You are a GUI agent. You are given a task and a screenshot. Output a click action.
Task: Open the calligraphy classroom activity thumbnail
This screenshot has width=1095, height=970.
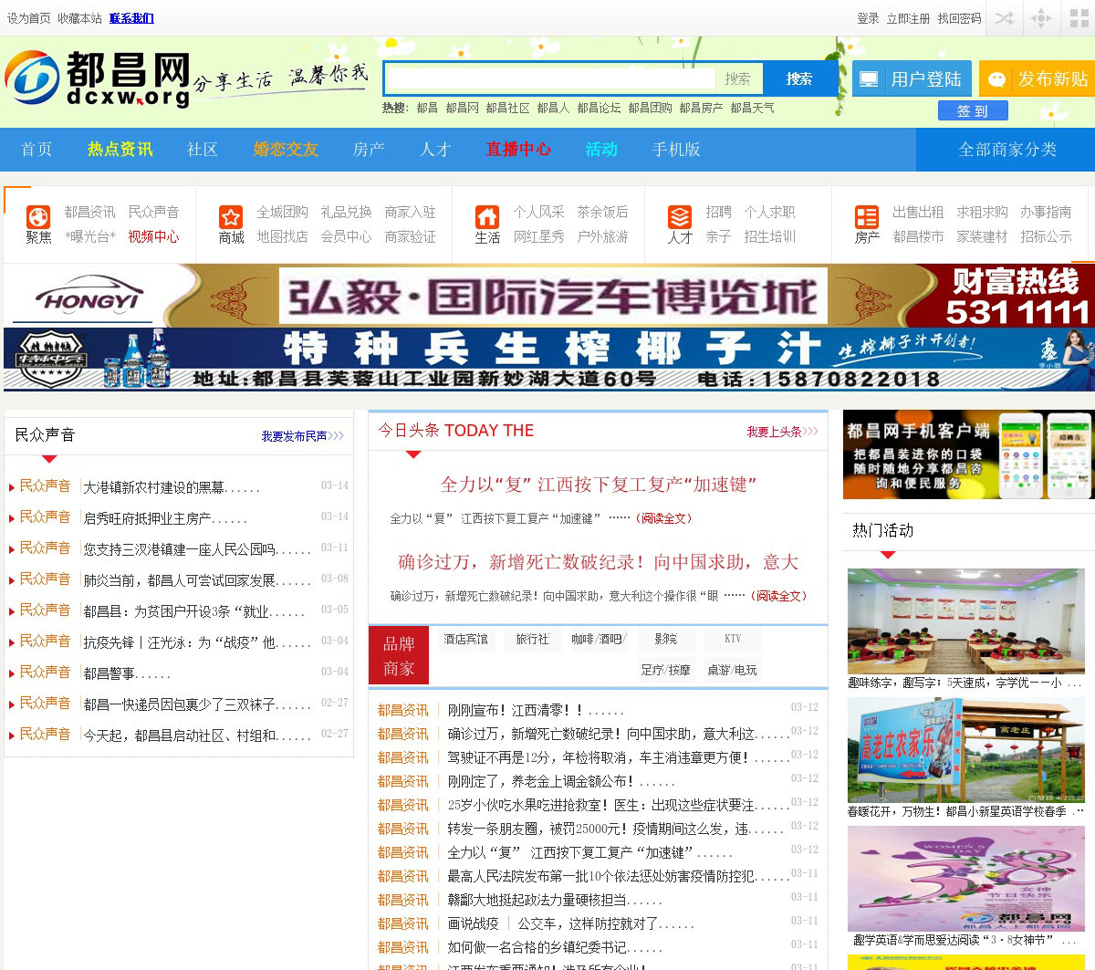[x=965, y=621]
